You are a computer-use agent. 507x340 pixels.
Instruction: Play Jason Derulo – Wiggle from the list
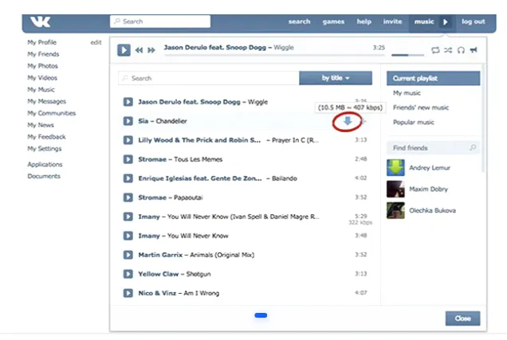[128, 102]
